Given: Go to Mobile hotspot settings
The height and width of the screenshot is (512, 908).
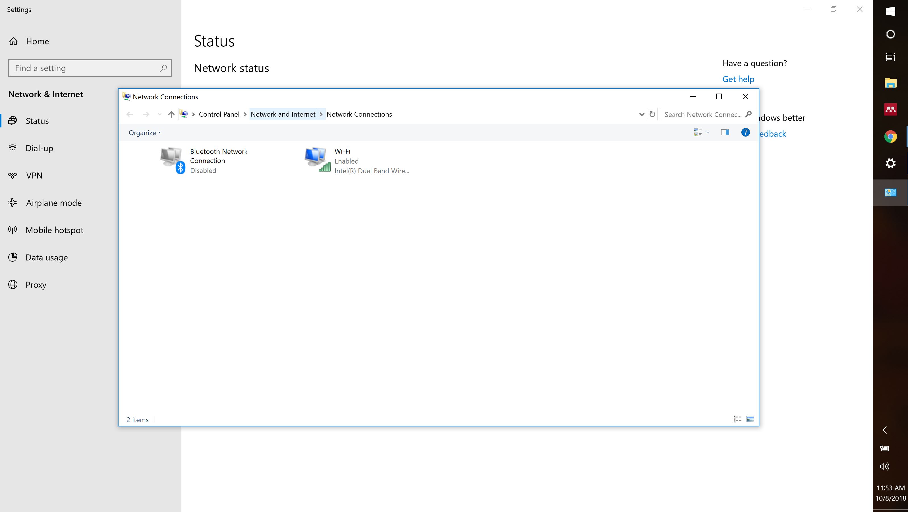Looking at the screenshot, I should [x=54, y=230].
